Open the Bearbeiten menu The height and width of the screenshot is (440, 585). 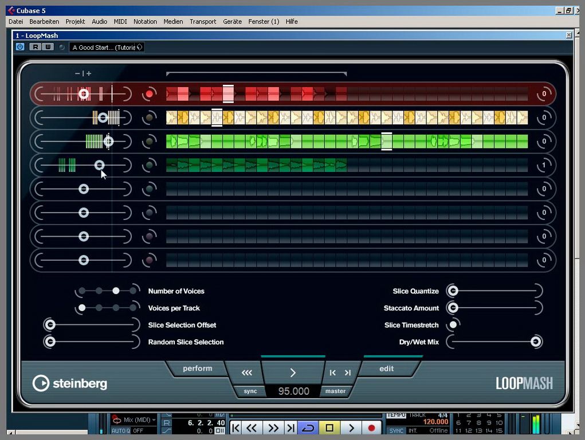point(44,22)
